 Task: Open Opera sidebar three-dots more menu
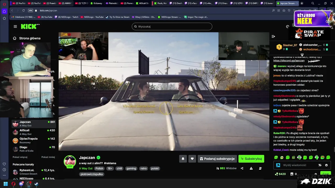tap(4, 175)
